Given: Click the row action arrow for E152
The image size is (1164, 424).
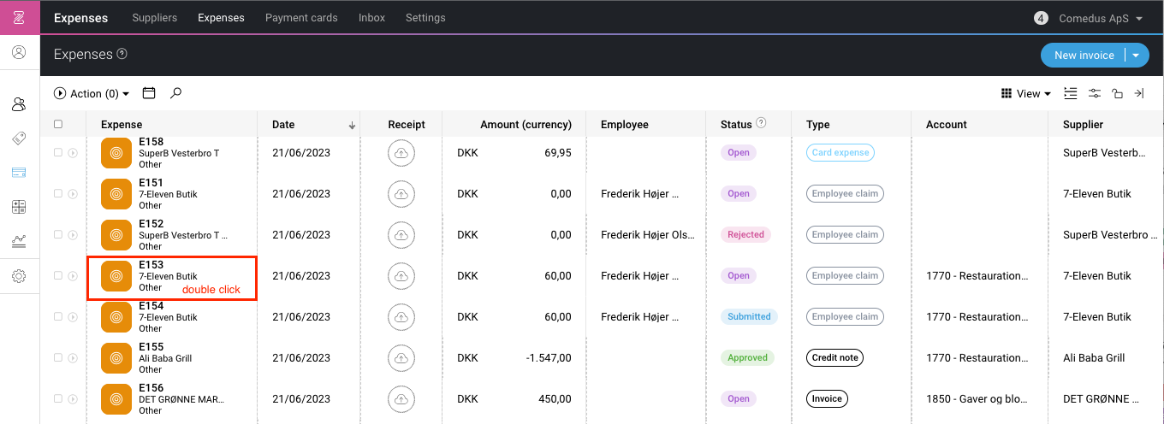Looking at the screenshot, I should click(x=73, y=235).
